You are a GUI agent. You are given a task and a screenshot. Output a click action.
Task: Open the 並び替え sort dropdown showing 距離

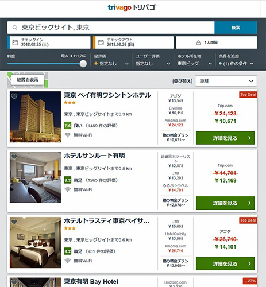(226, 81)
